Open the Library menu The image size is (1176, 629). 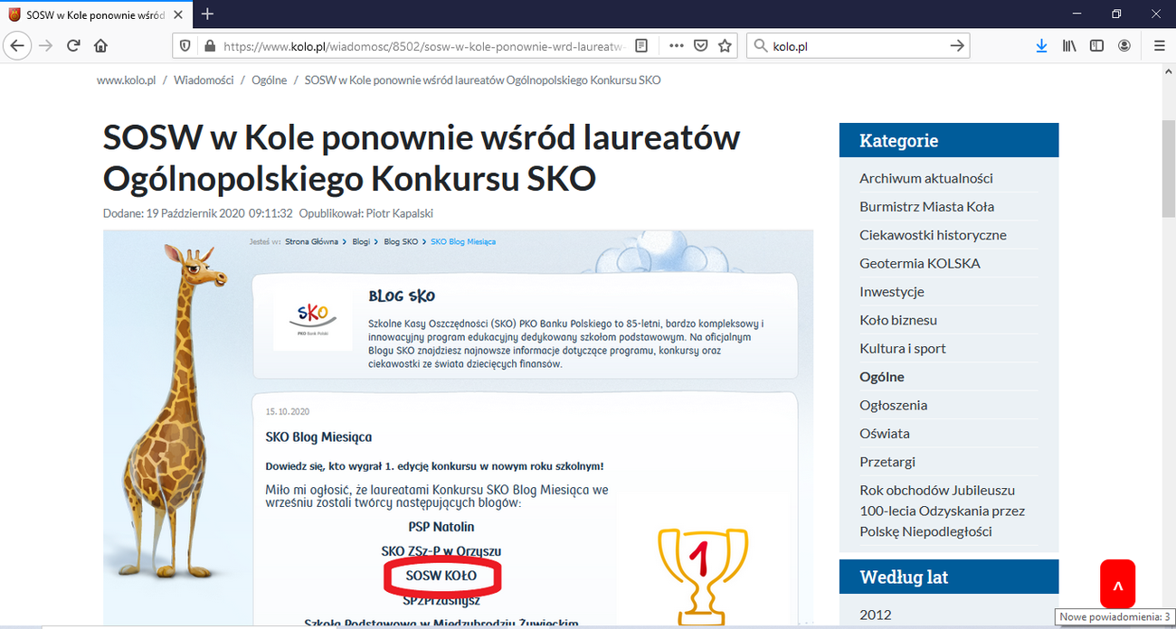pos(1069,45)
